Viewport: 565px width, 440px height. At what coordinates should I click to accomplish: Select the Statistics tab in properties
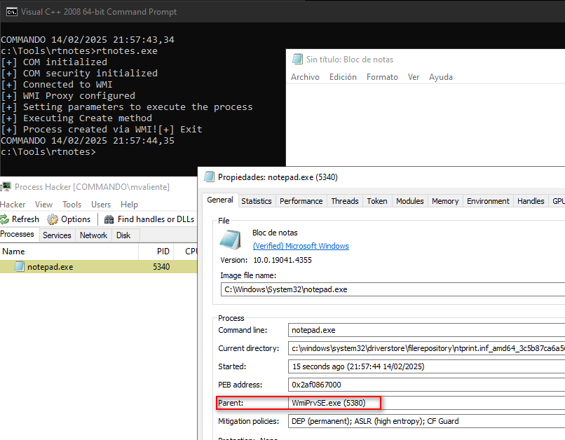257,201
